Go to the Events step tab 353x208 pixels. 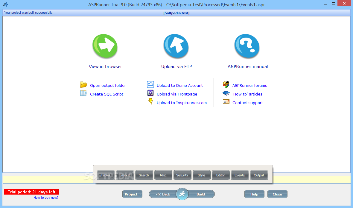240,175
